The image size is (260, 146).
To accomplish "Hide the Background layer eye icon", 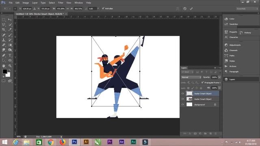I will (x=183, y=105).
